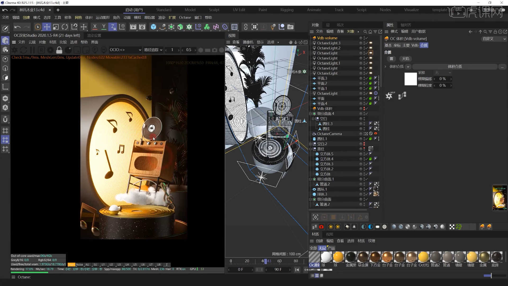Screen dimensions: 508x286
Task: Open 路径追踪 kernel dropdown
Action: tap(153, 50)
